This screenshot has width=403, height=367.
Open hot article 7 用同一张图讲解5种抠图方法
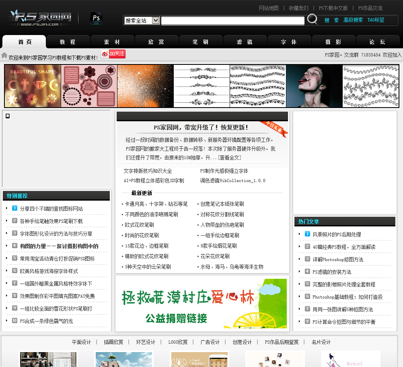coord(343,309)
